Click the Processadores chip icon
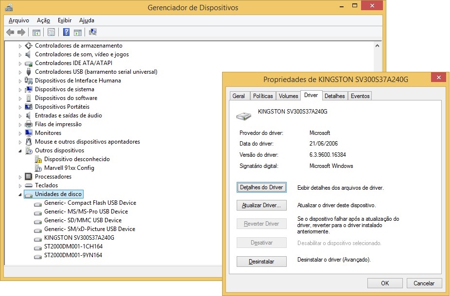 point(29,177)
